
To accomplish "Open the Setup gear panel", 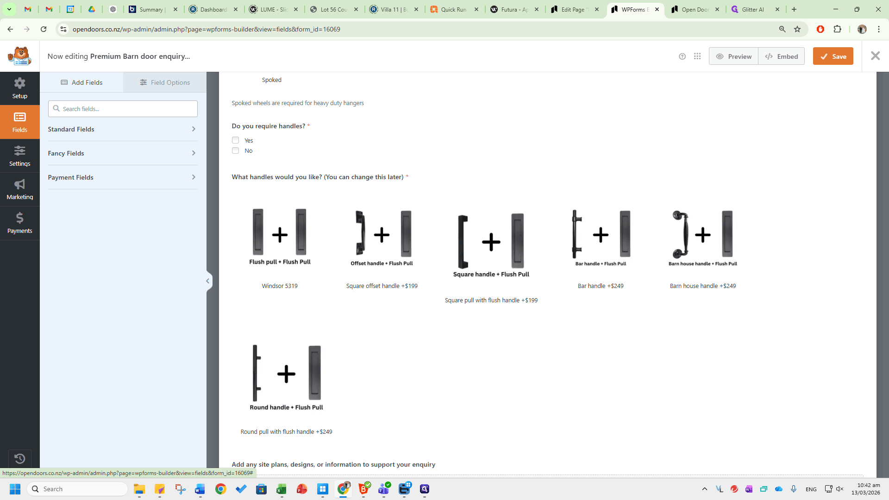I will click(x=20, y=88).
